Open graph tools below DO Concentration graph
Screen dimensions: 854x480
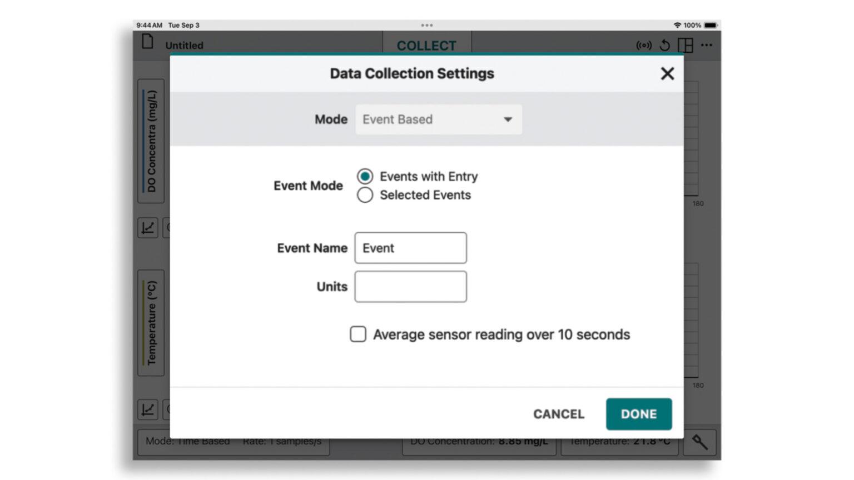coord(148,228)
